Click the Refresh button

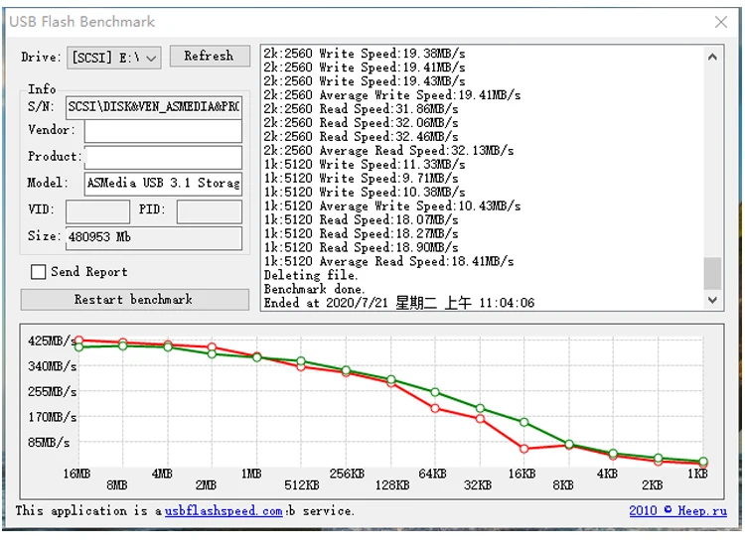[x=209, y=57]
